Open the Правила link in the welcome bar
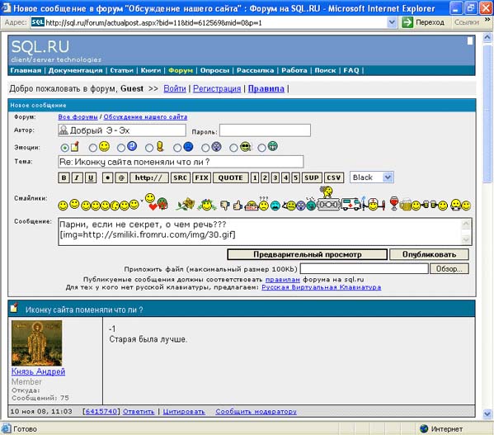 [266, 89]
